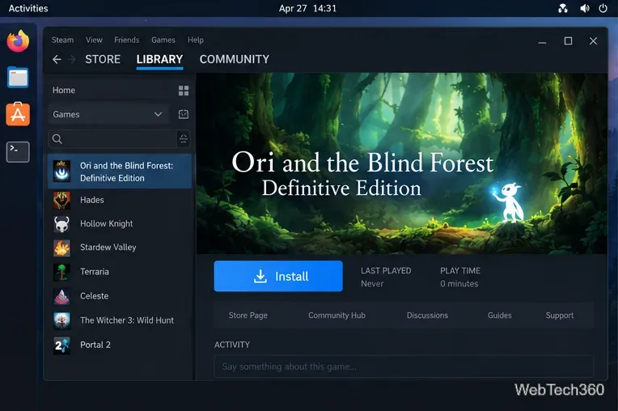618x411 pixels.
Task: Open the Games menu in menu bar
Action: pos(163,40)
